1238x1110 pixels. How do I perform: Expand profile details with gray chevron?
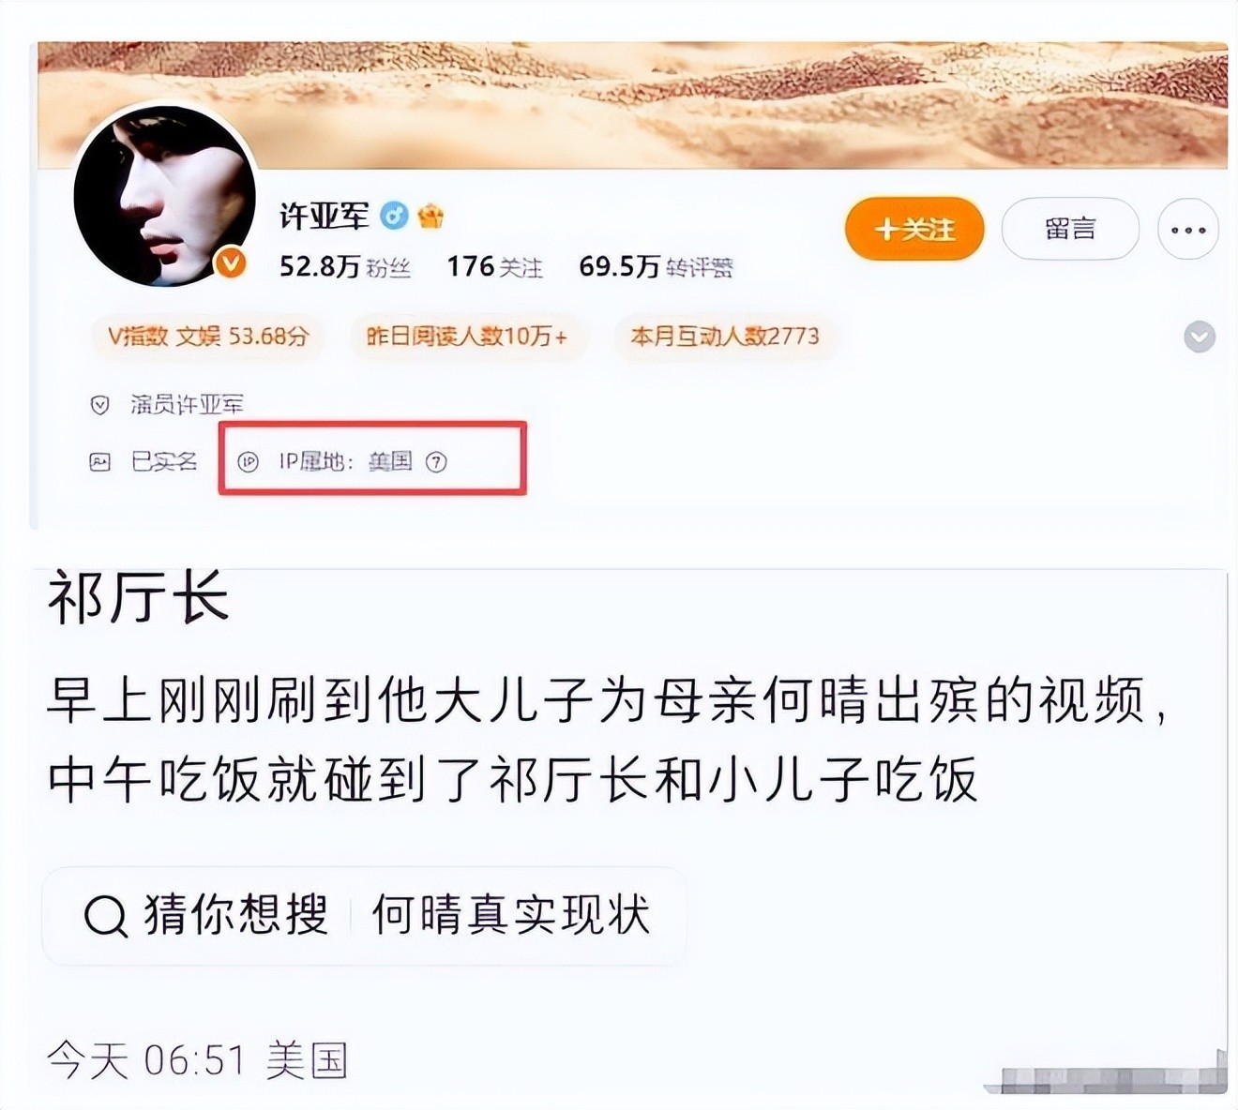[x=1200, y=337]
